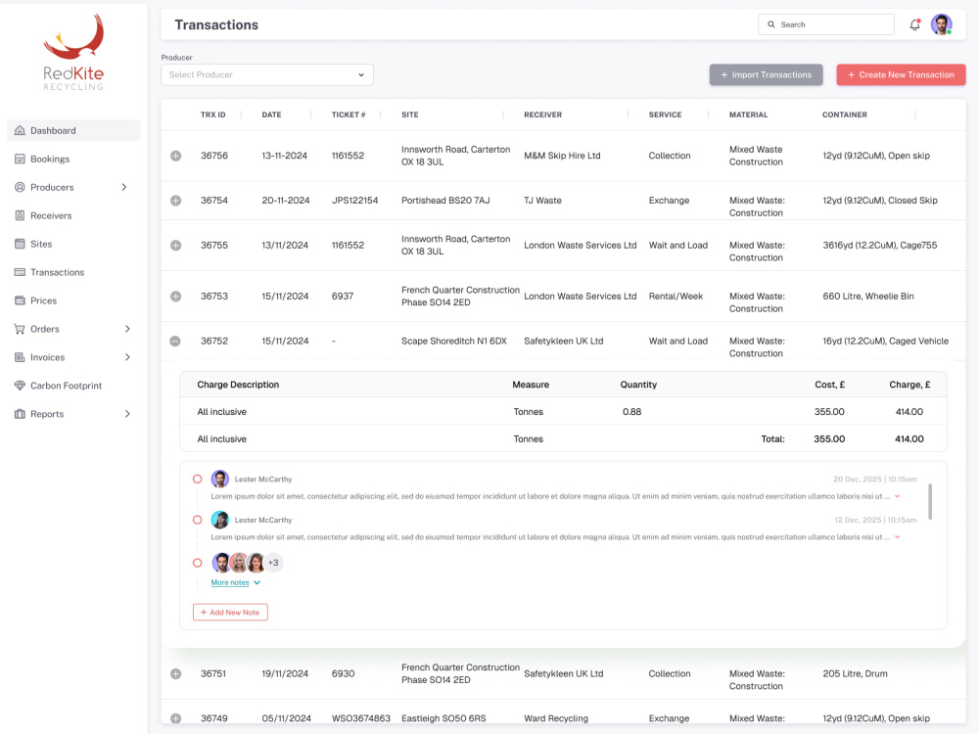Click the M&M Skip Hire Ltd receiver cell
Viewport: 979px width, 734px height.
pos(562,156)
